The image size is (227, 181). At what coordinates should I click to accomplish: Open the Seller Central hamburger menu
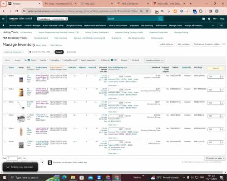3,19
